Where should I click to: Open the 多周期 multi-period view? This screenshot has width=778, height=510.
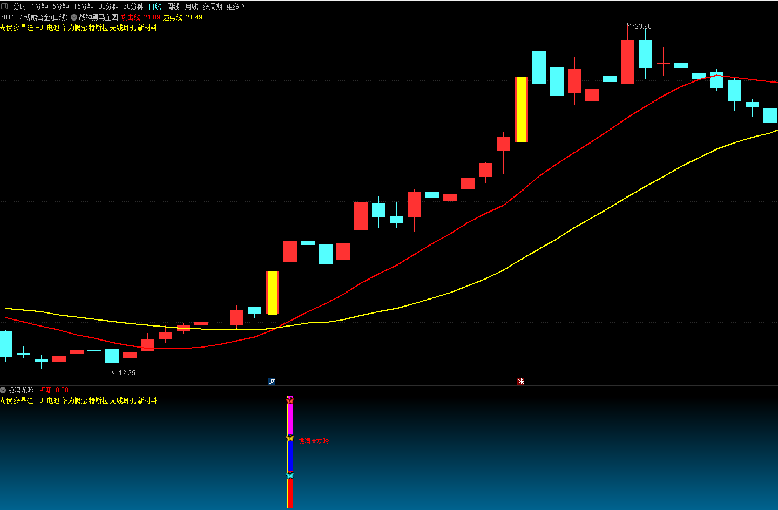click(x=212, y=6)
